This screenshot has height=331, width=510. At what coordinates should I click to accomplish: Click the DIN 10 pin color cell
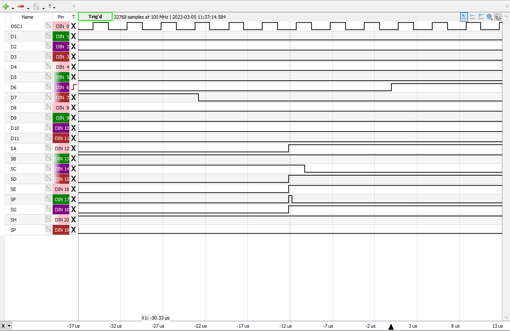click(61, 128)
